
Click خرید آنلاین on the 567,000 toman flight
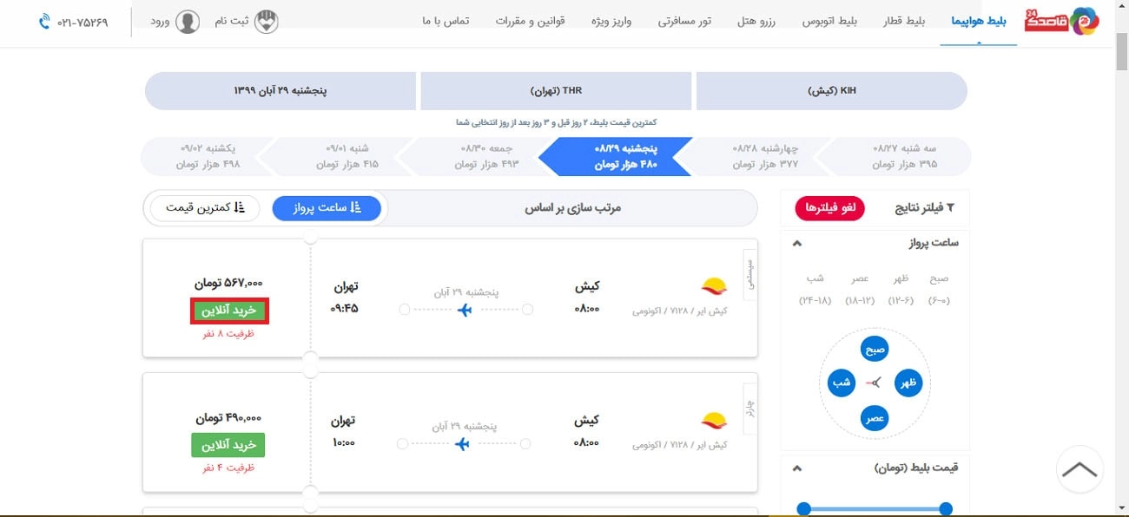point(228,311)
